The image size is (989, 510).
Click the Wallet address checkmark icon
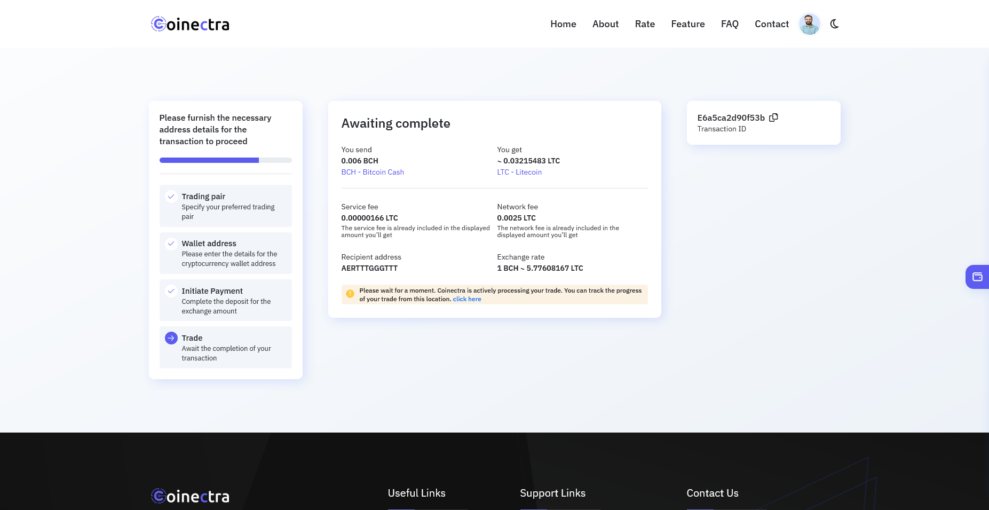click(x=171, y=244)
